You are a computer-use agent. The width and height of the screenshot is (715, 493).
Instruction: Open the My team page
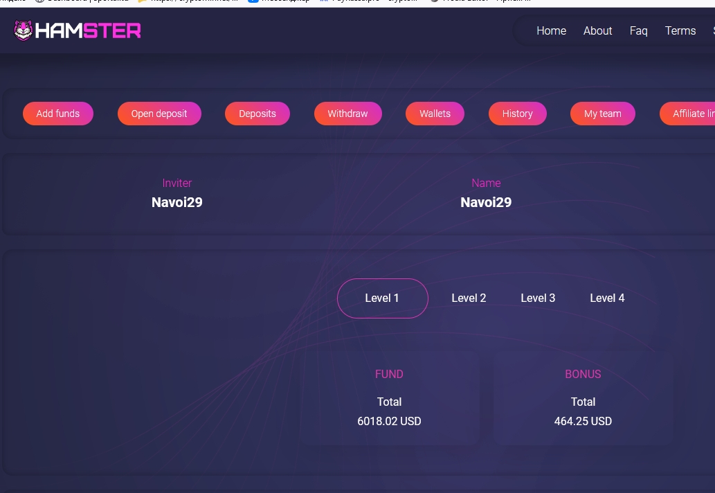(x=602, y=114)
